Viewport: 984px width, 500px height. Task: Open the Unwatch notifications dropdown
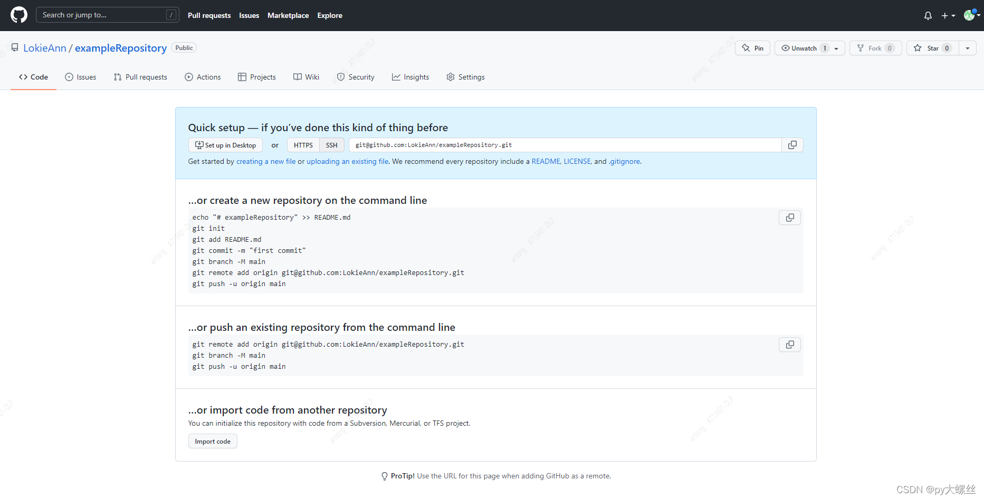[809, 48]
